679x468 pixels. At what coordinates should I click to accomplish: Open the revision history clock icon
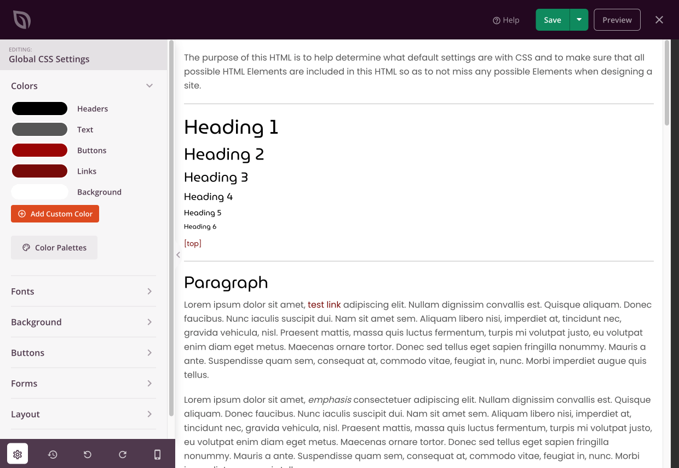(x=53, y=454)
